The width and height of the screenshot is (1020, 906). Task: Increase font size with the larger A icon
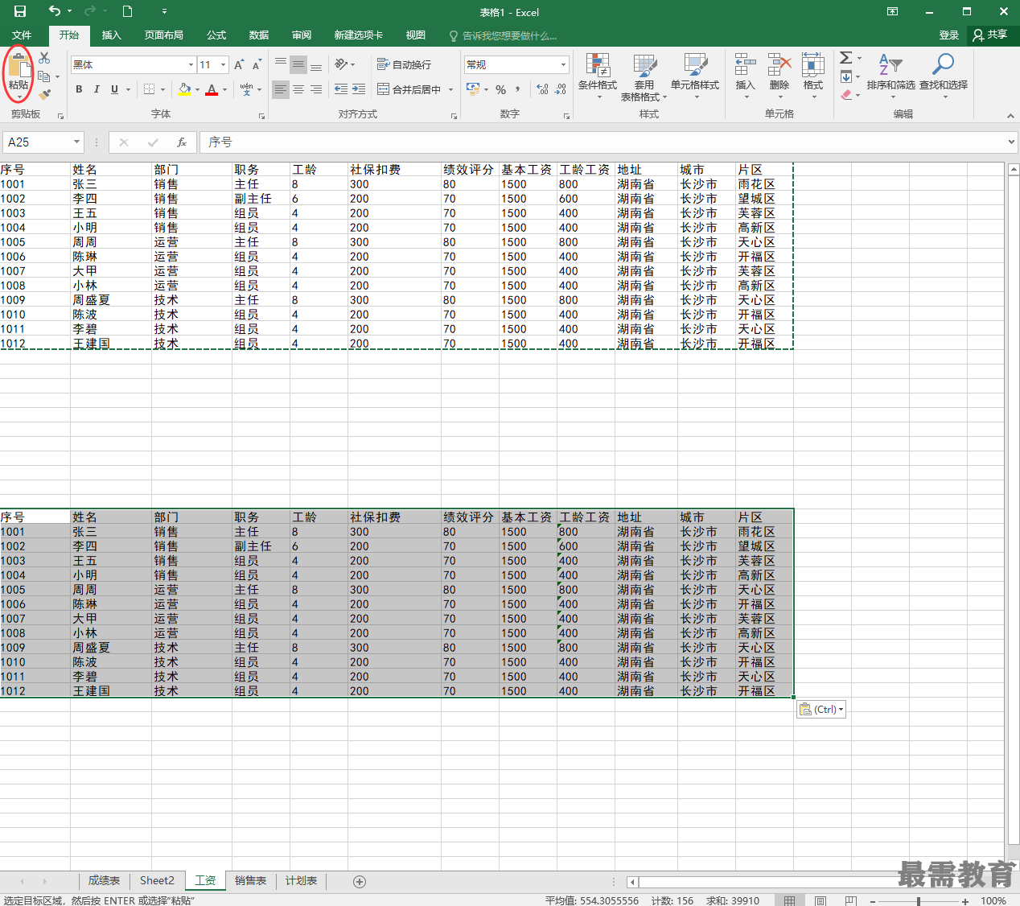tap(241, 64)
